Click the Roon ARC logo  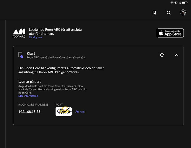19,33
